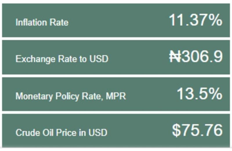Image resolution: width=232 pixels, height=151 pixels.
Task: Click the Exchange Rate to USD label
Action: click(62, 59)
